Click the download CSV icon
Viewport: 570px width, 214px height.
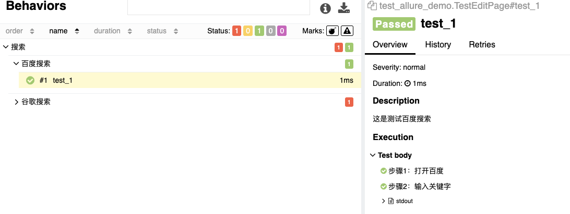344,8
